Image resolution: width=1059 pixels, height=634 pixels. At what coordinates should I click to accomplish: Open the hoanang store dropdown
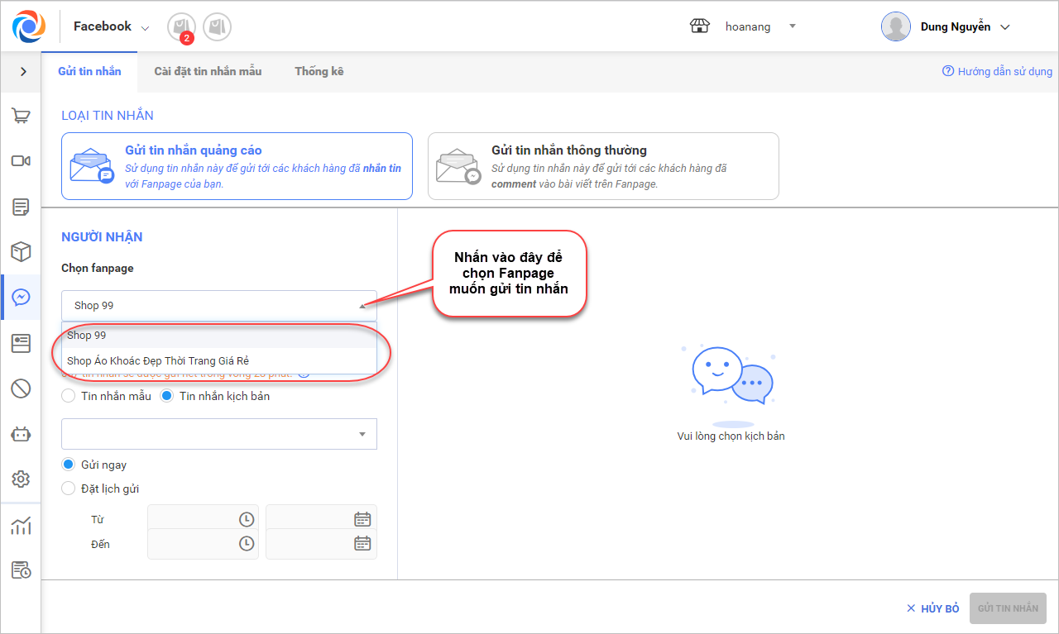792,26
